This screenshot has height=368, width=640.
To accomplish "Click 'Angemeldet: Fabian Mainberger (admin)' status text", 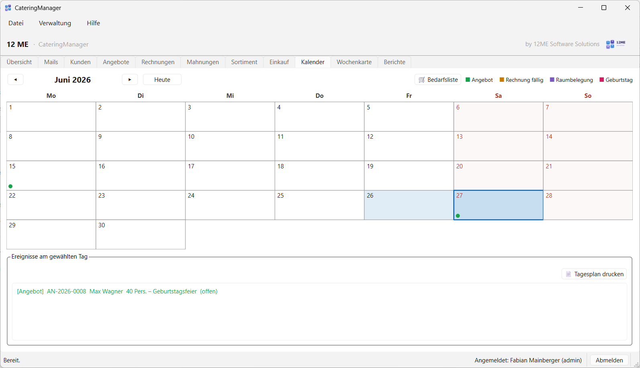I will tap(528, 360).
